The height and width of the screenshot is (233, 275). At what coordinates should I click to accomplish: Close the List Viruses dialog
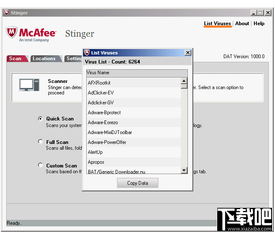pos(188,52)
